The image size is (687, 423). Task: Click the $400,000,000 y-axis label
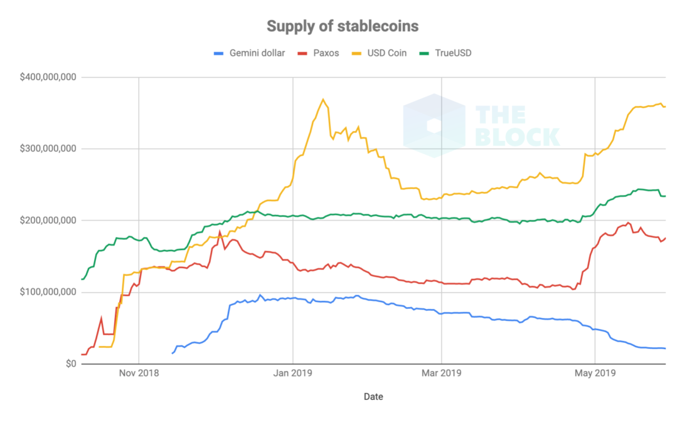[48, 78]
